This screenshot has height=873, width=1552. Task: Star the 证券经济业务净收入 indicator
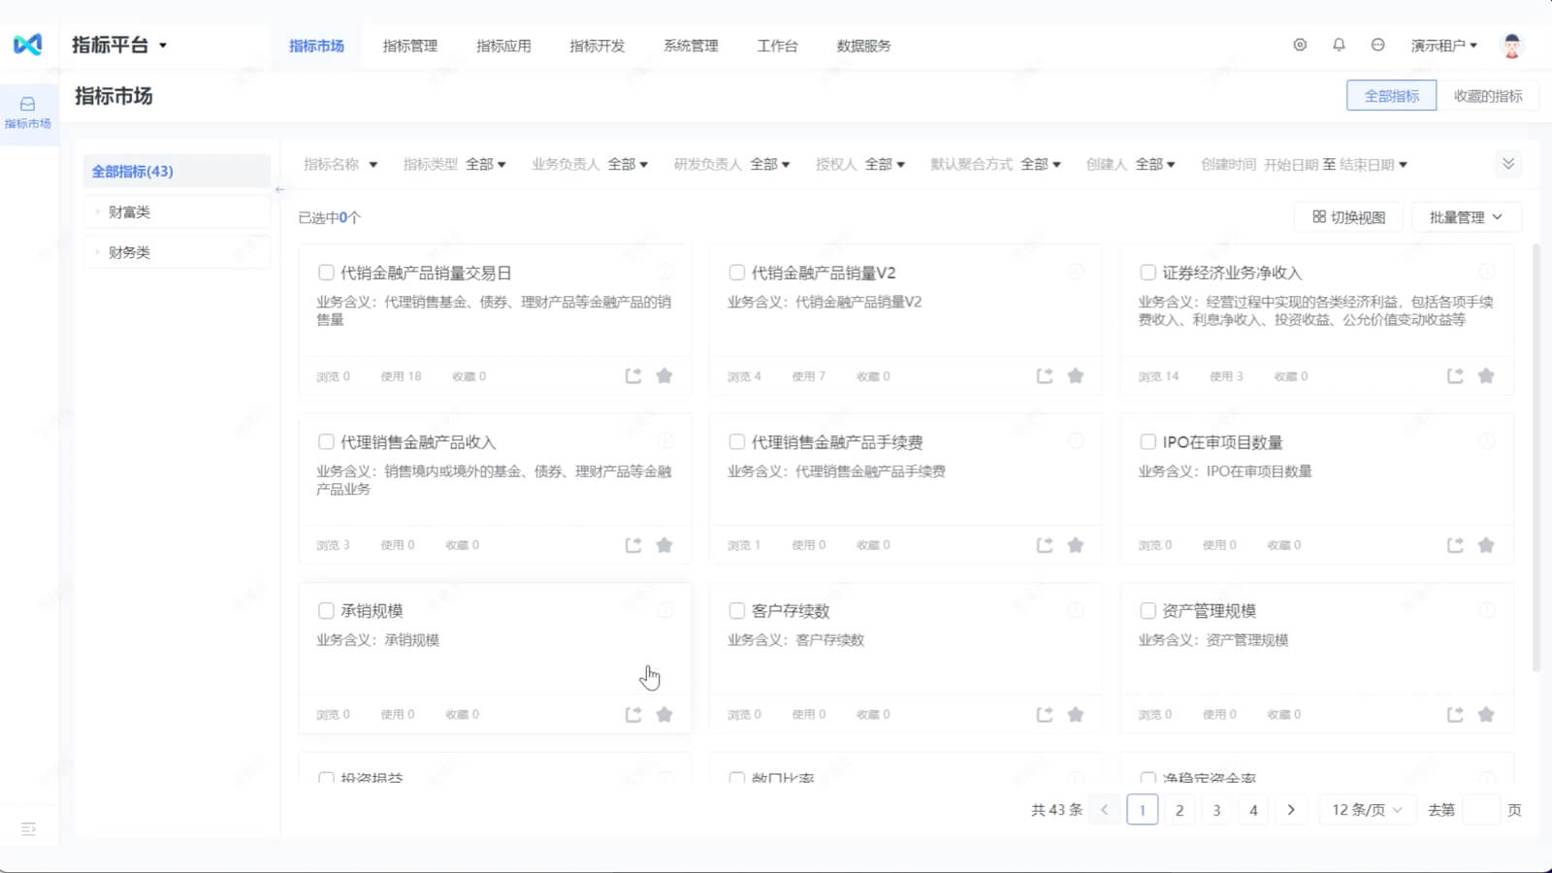(x=1486, y=375)
